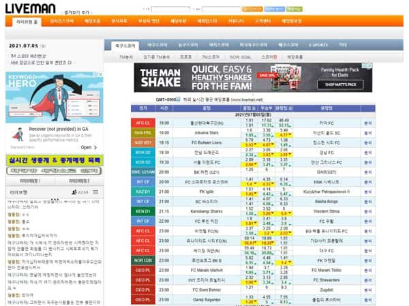The width and height of the screenshot is (409, 306).
Task: Click the Kariobangi Sharks team name
Action: click(x=207, y=211)
